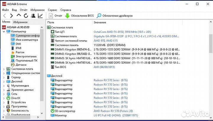Viewport: 213px width, 121px height.
Task: Open the AMI (04/08/2013) BIOS link
Action: click(104, 67)
